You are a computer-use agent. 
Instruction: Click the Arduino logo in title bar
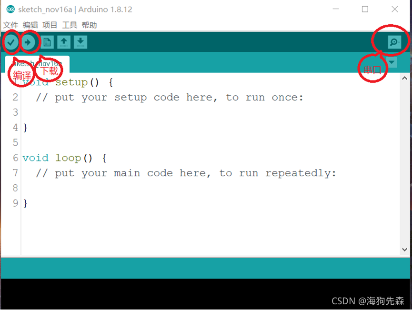pyautogui.click(x=10, y=10)
